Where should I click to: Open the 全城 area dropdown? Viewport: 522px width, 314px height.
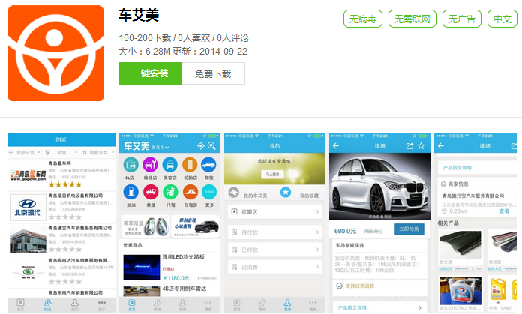point(61,152)
